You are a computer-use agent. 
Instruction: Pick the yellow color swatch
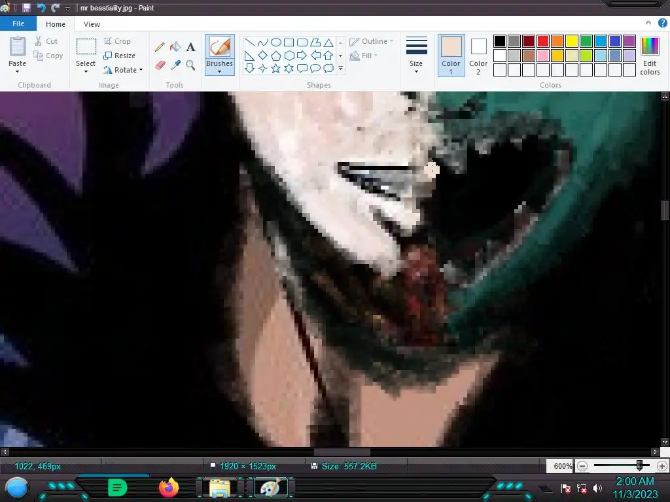pos(572,41)
